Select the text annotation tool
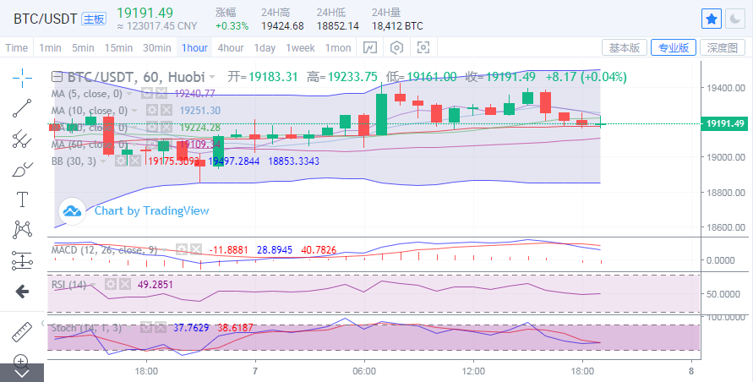 [22, 199]
